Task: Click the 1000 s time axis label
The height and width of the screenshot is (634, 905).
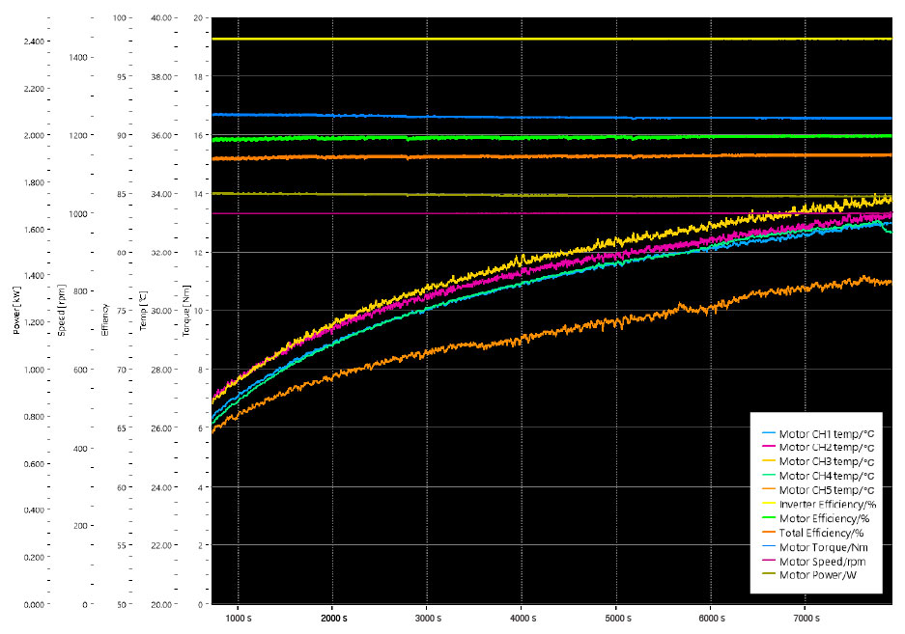Action: pyautogui.click(x=238, y=617)
